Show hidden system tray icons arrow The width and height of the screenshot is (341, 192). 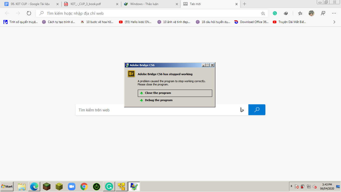[x=291, y=186]
